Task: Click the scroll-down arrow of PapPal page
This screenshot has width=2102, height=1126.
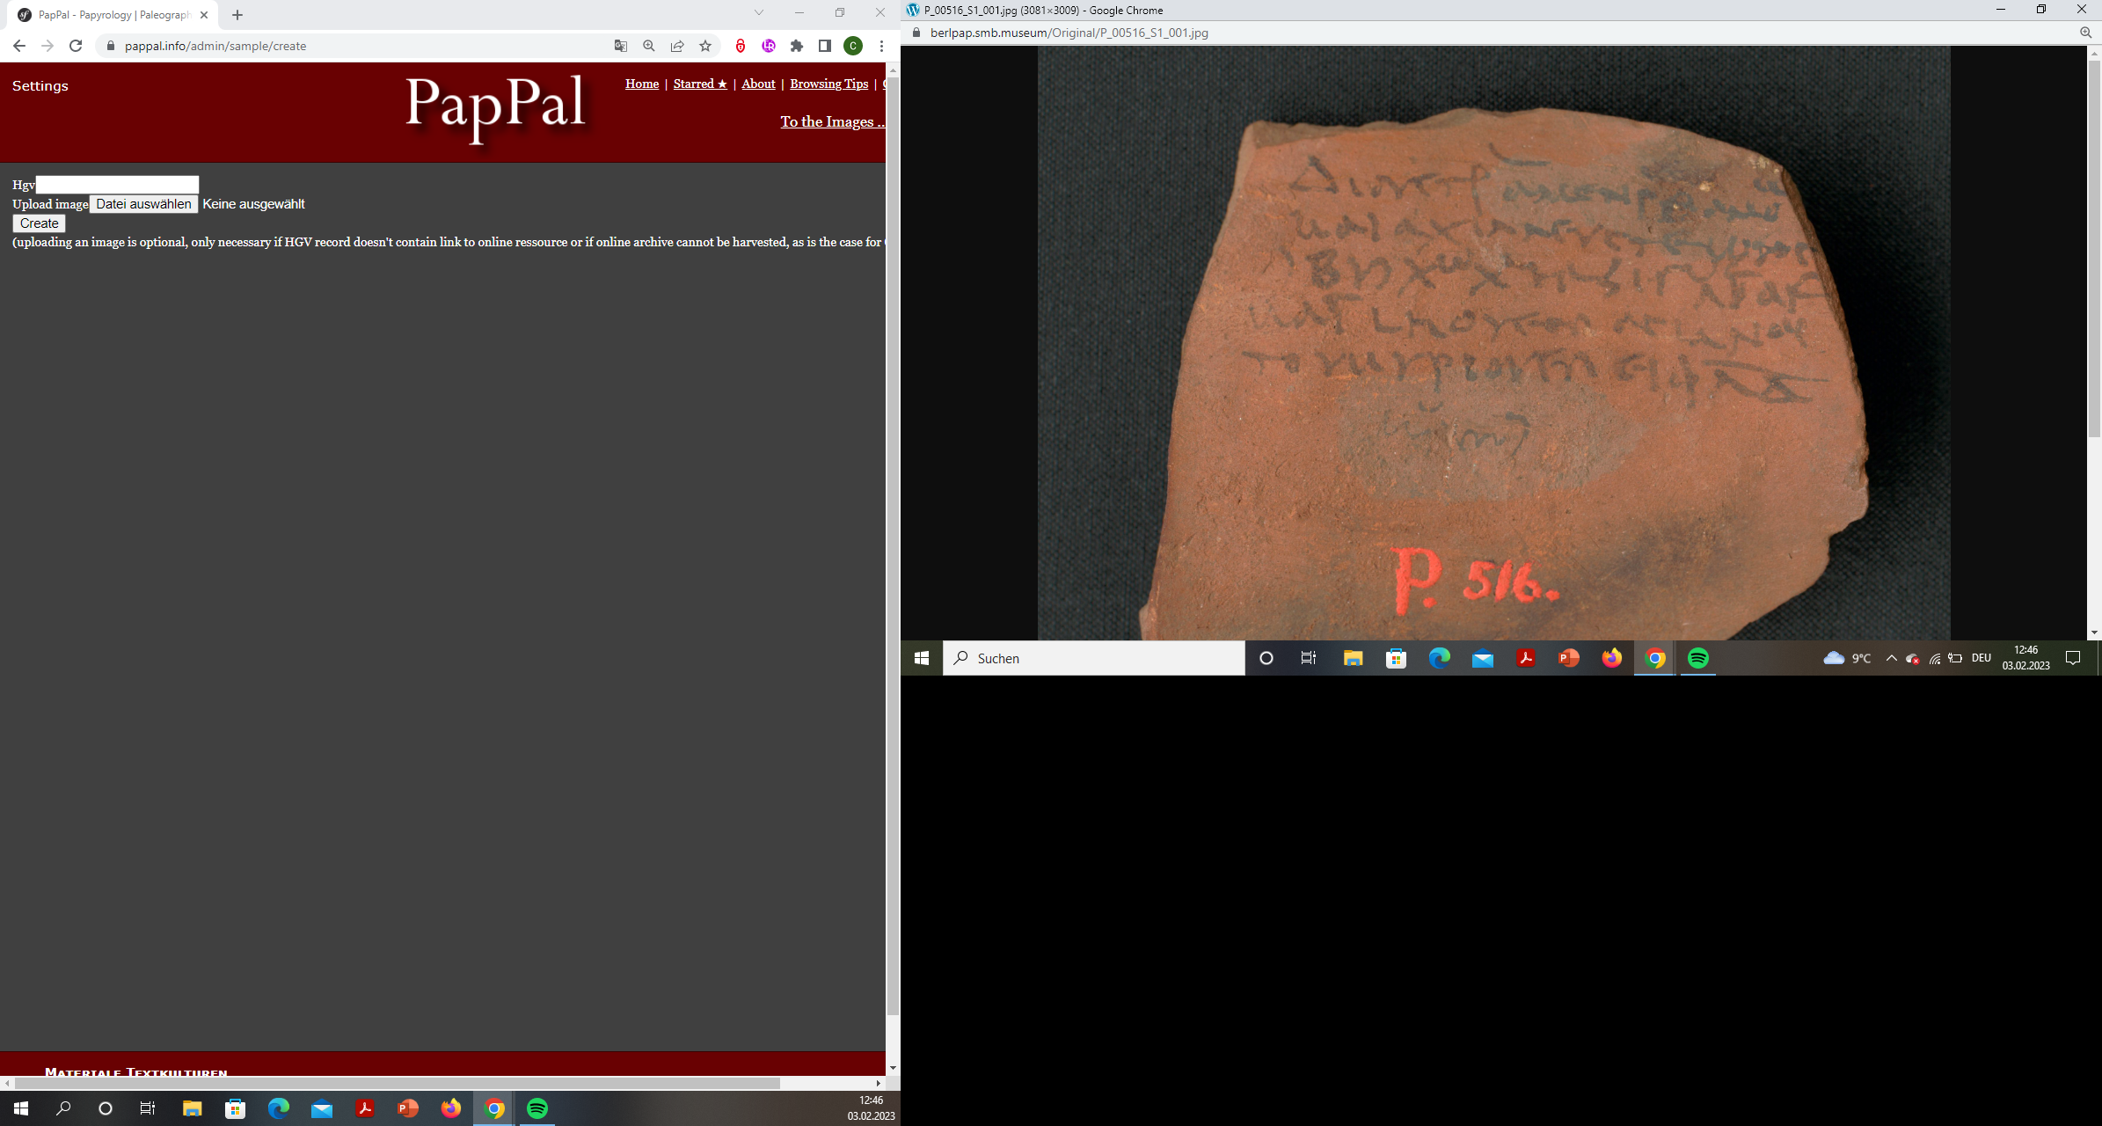Action: pyautogui.click(x=893, y=1068)
